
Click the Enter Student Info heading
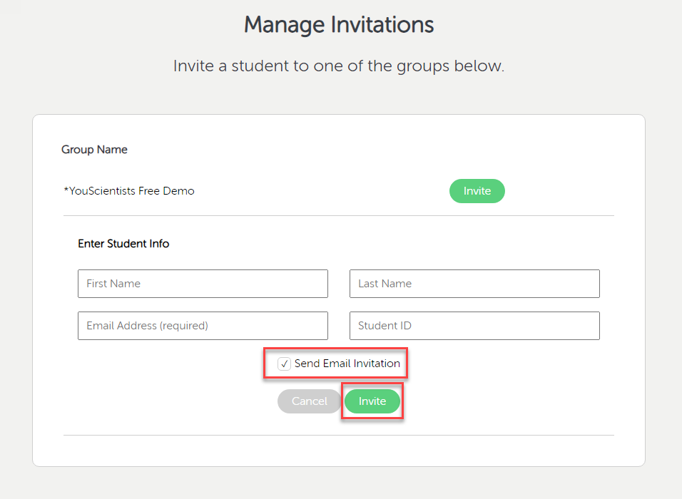tap(123, 244)
